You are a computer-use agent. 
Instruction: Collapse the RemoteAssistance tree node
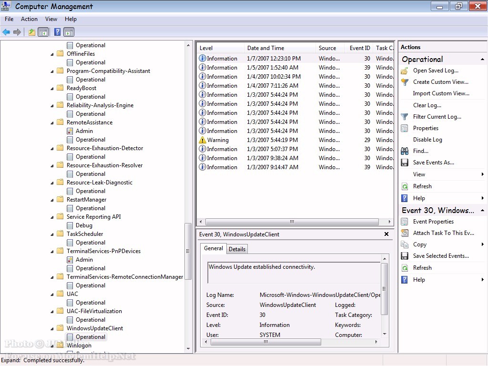52,122
